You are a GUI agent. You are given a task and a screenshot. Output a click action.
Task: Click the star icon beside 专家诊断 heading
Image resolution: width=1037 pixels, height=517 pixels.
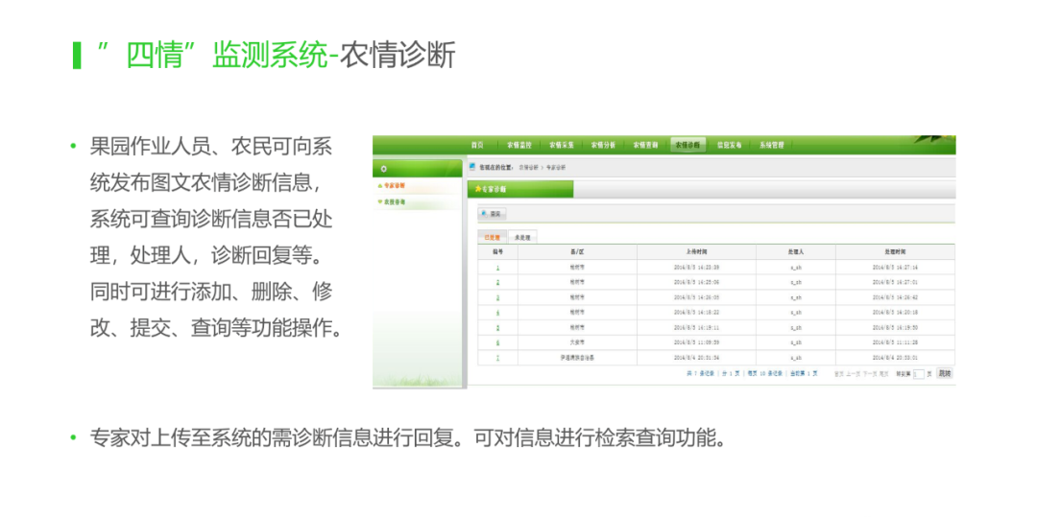click(x=477, y=189)
